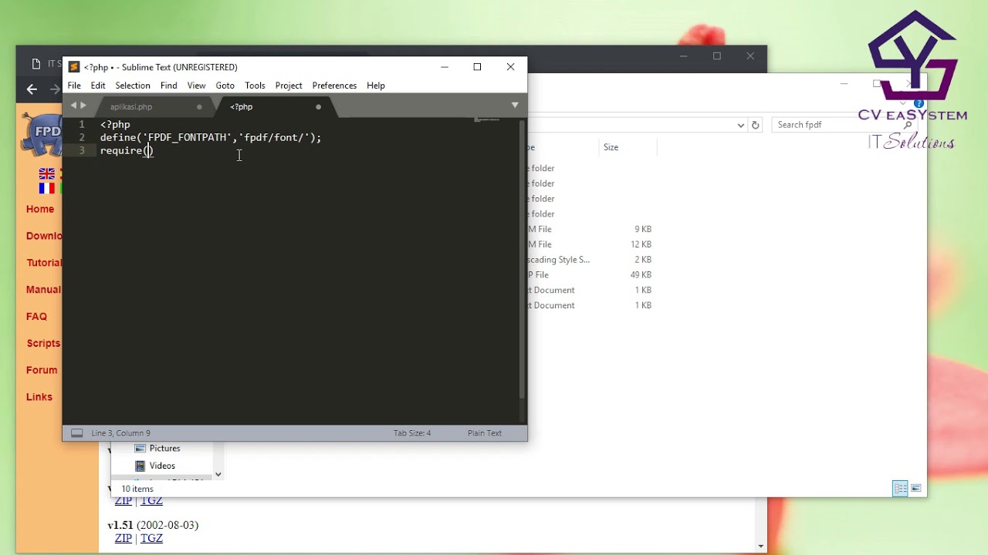Click the minimap in the editor
Screen dimensions: 988x555
point(486,121)
